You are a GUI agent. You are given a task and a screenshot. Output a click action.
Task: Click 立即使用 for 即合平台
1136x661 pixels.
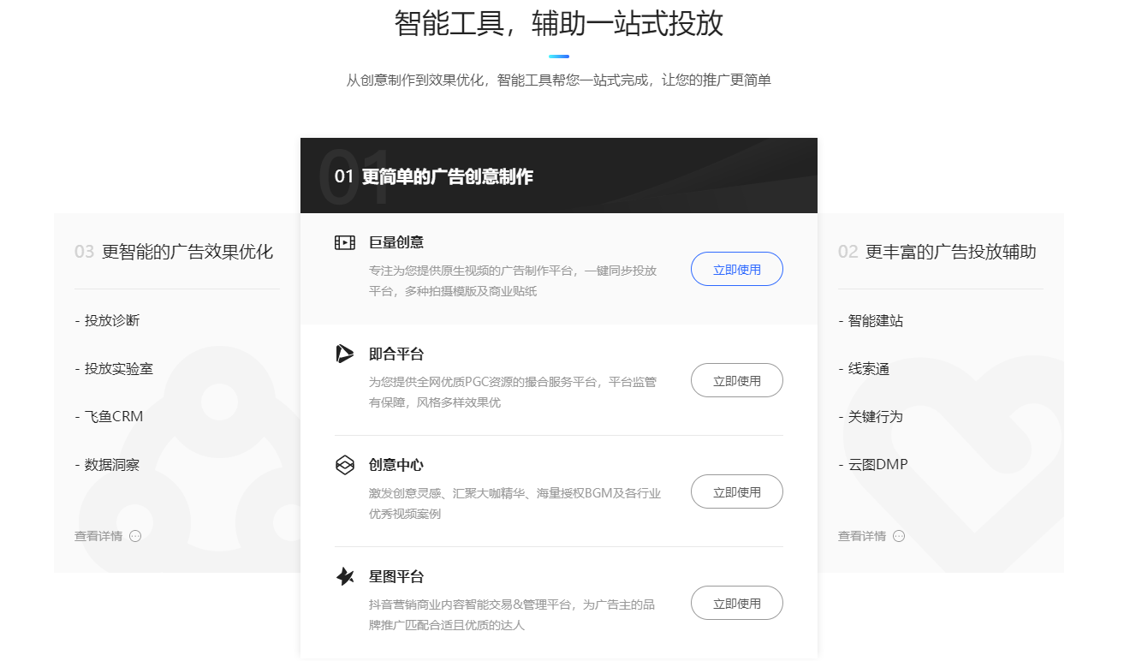[736, 379]
